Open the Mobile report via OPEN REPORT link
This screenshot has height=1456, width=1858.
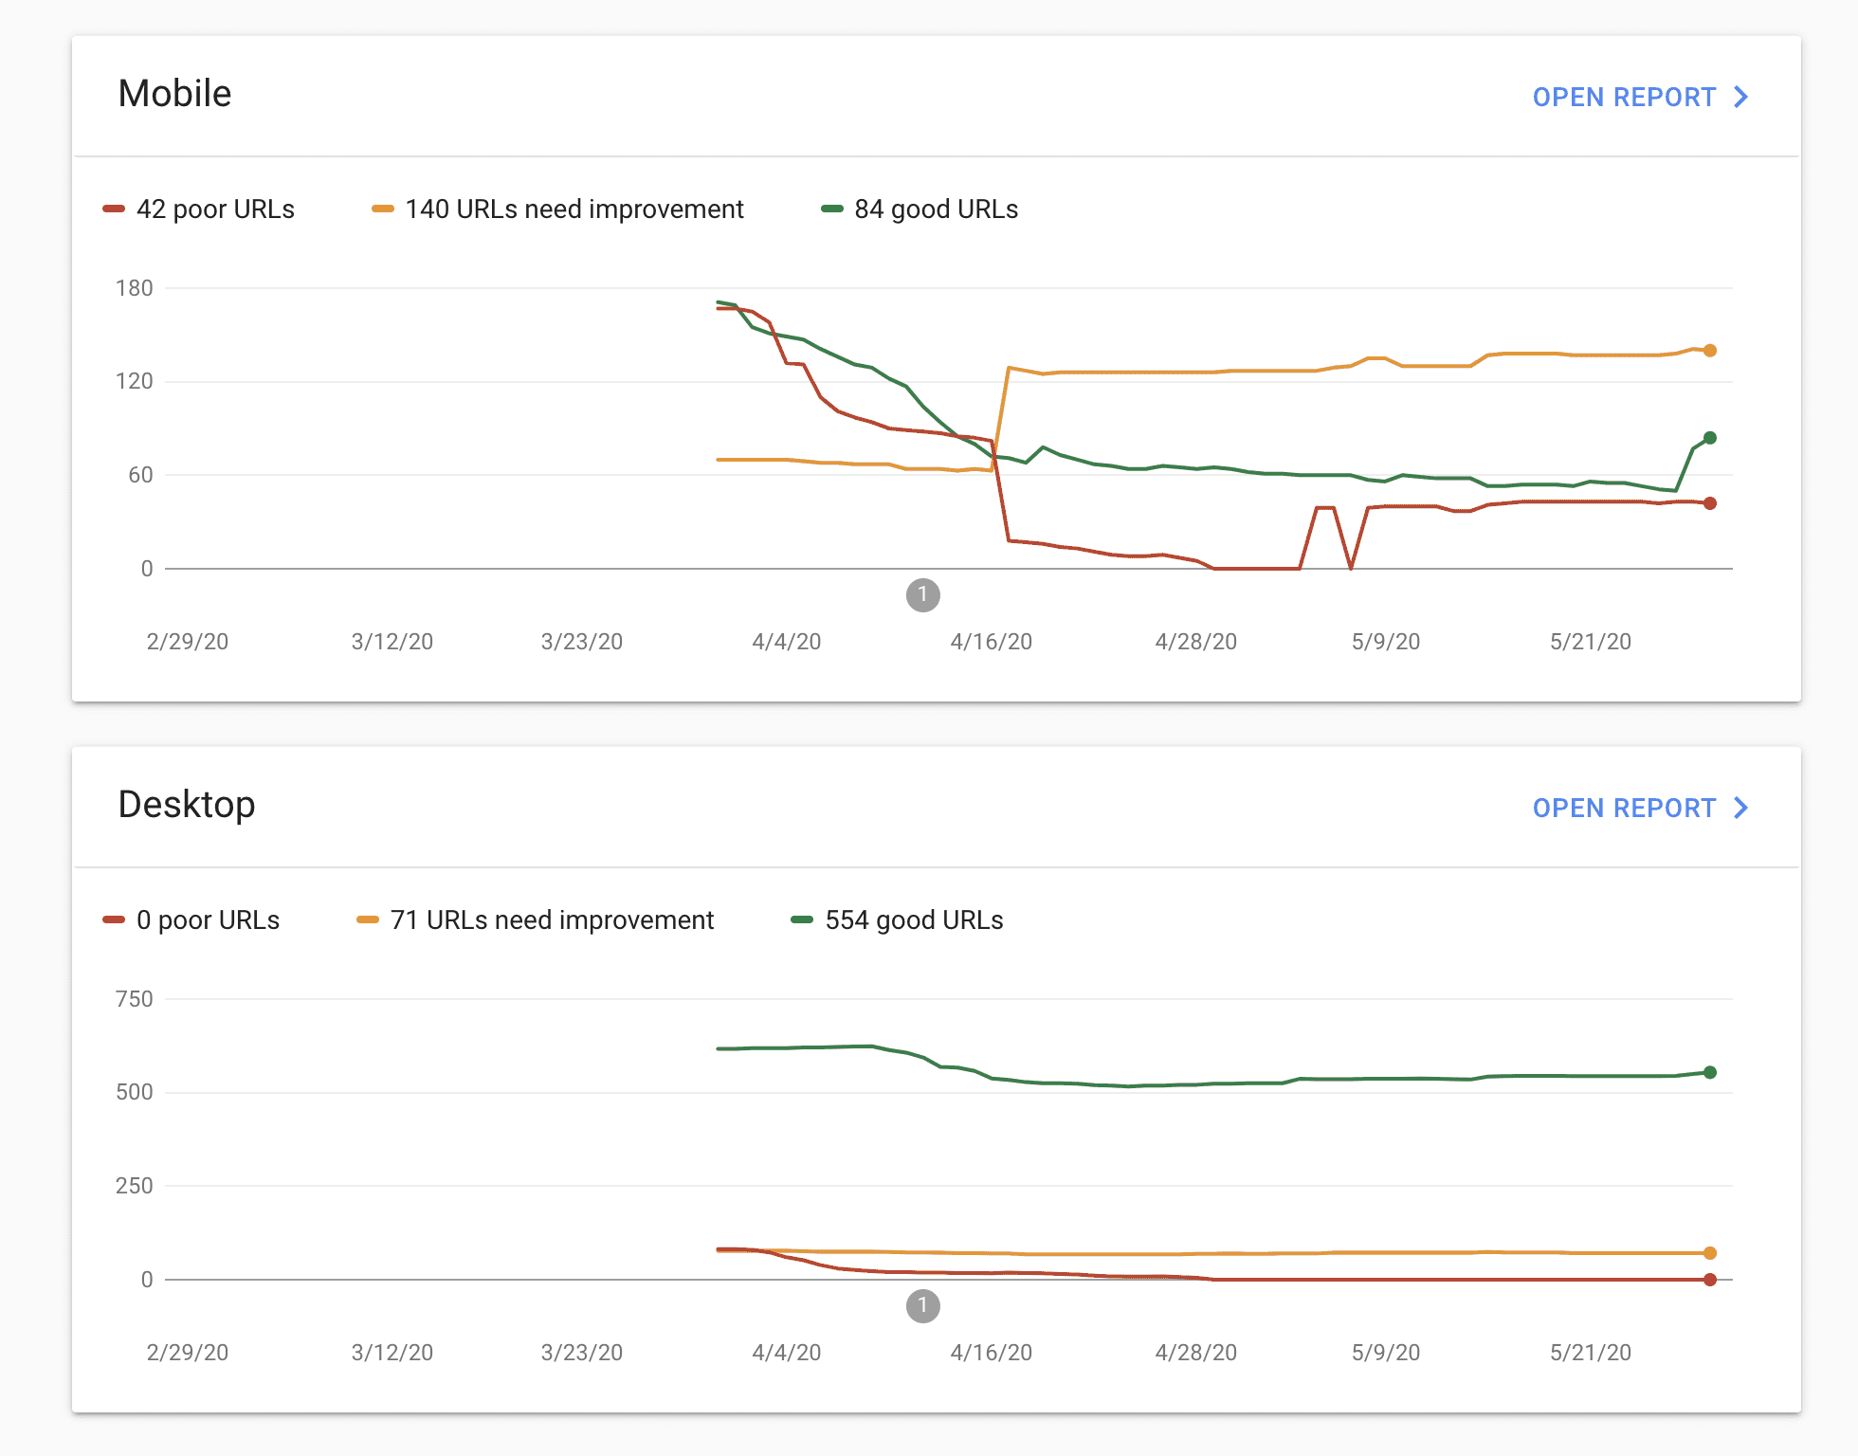pos(1623,96)
